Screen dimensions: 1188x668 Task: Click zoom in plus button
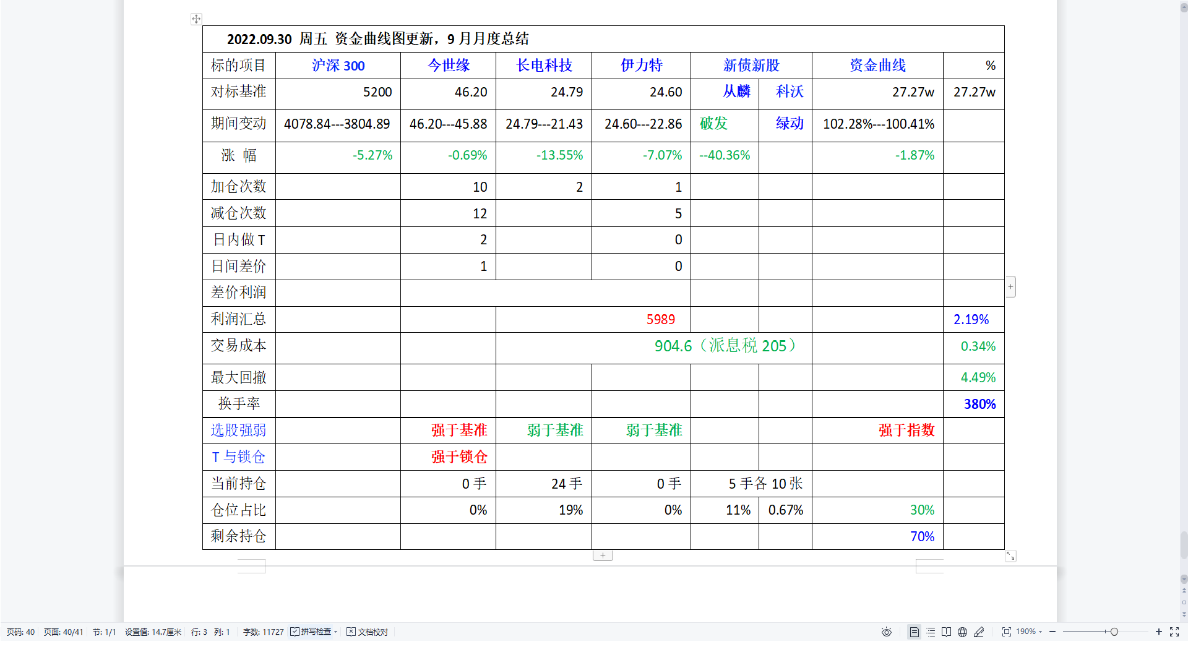1159,632
